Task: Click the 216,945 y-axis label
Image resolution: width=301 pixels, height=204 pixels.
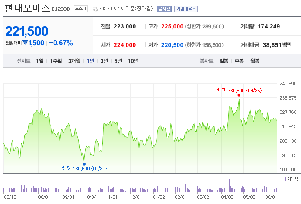Action: [x=288, y=126]
